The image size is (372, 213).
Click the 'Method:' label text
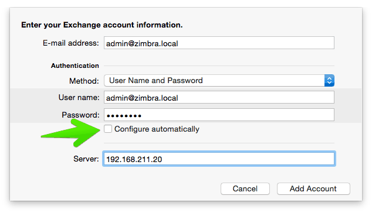pos(84,81)
